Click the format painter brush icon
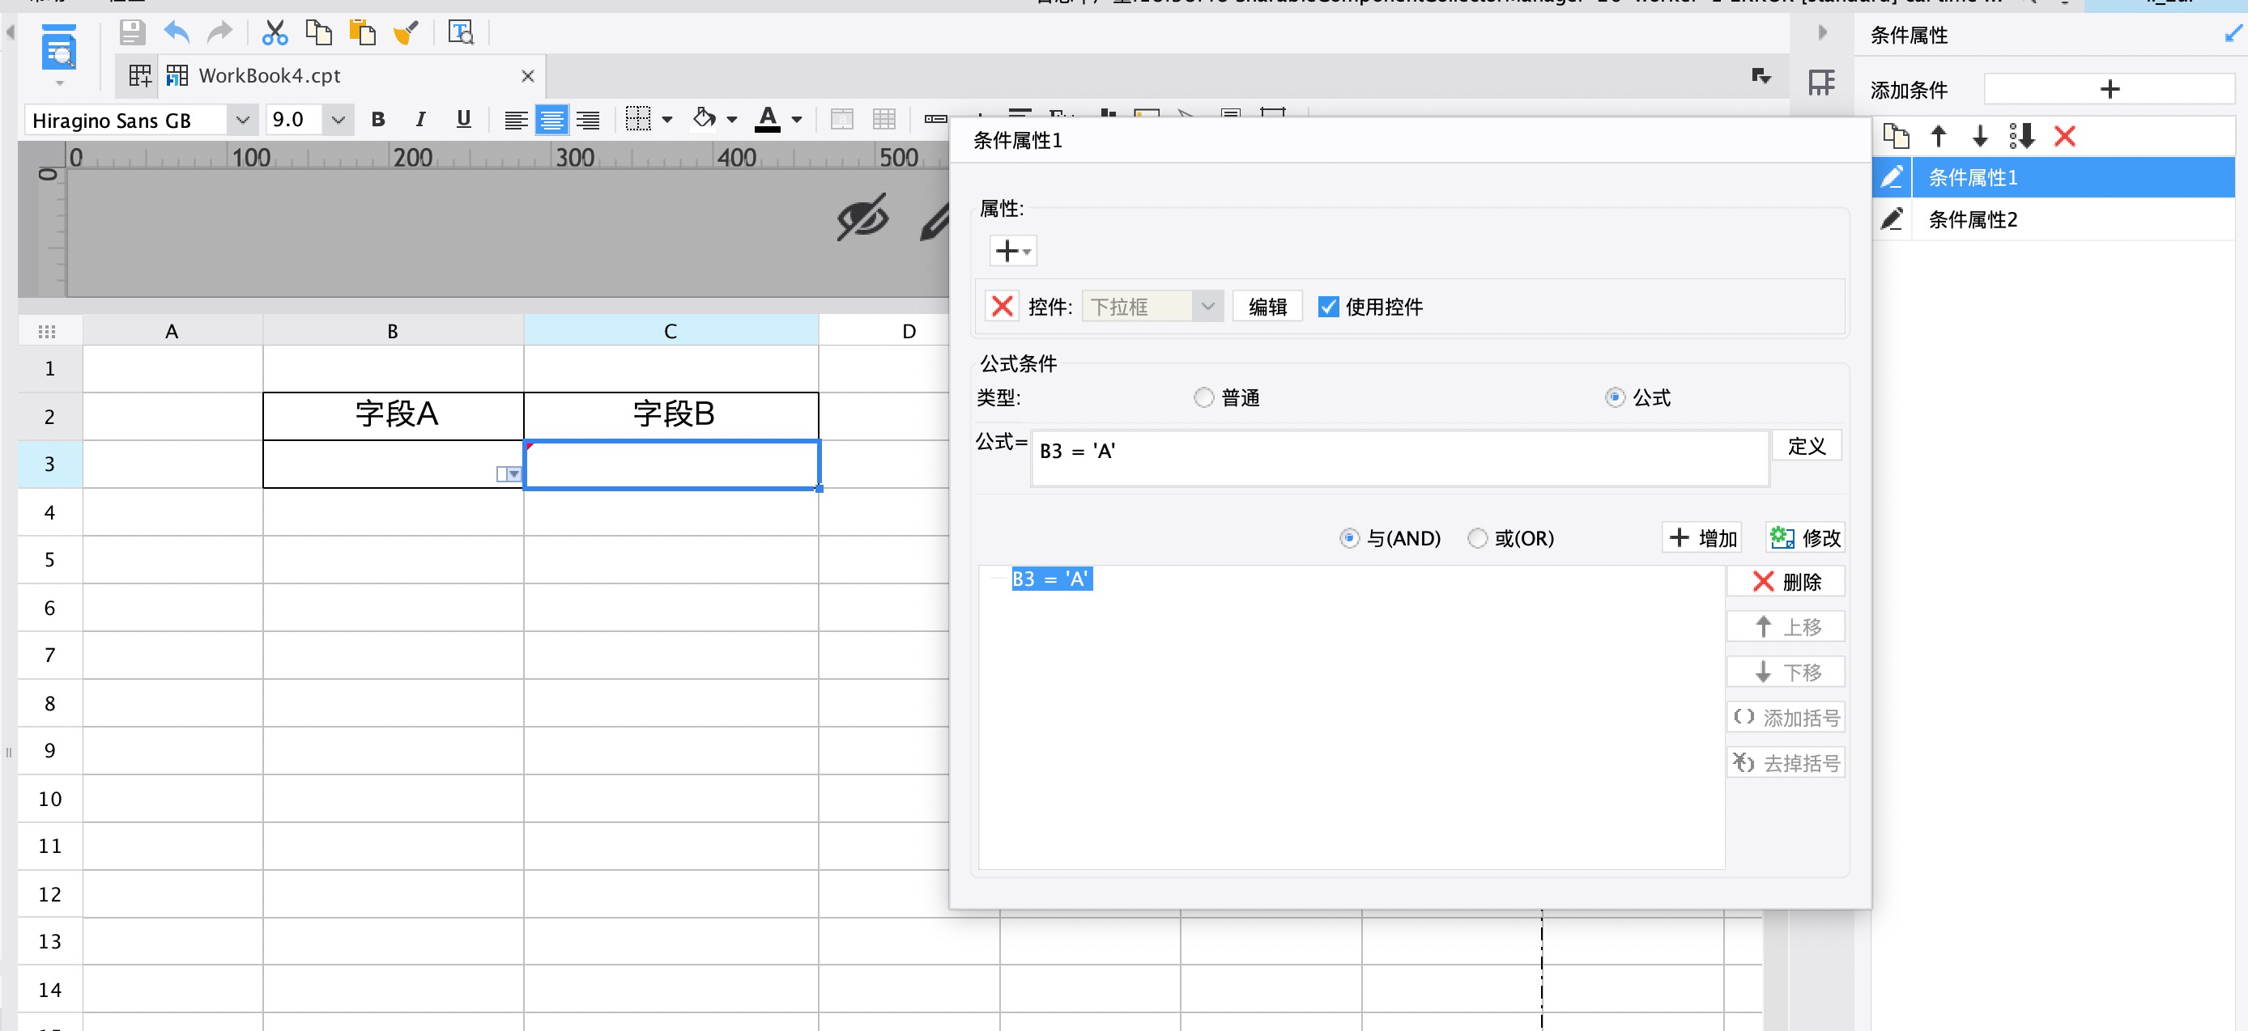 point(406,33)
